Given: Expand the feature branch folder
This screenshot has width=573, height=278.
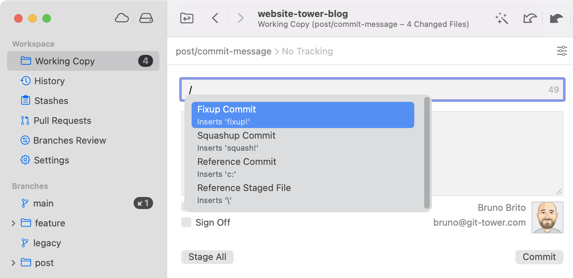Looking at the screenshot, I should point(13,223).
